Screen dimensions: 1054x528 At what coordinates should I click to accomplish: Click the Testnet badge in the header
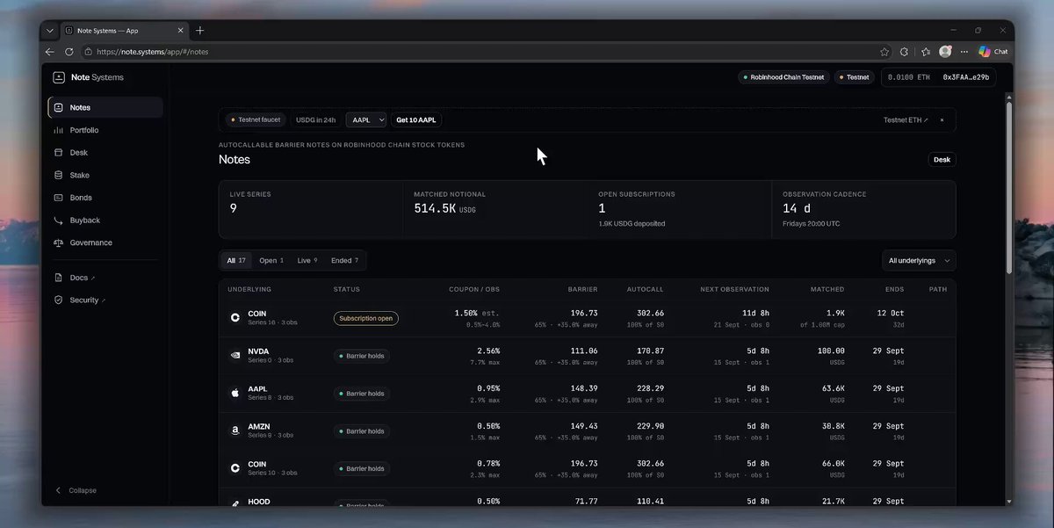pyautogui.click(x=855, y=77)
